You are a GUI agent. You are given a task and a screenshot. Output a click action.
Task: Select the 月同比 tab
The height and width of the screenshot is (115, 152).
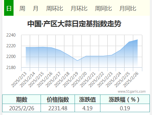click(128, 9)
